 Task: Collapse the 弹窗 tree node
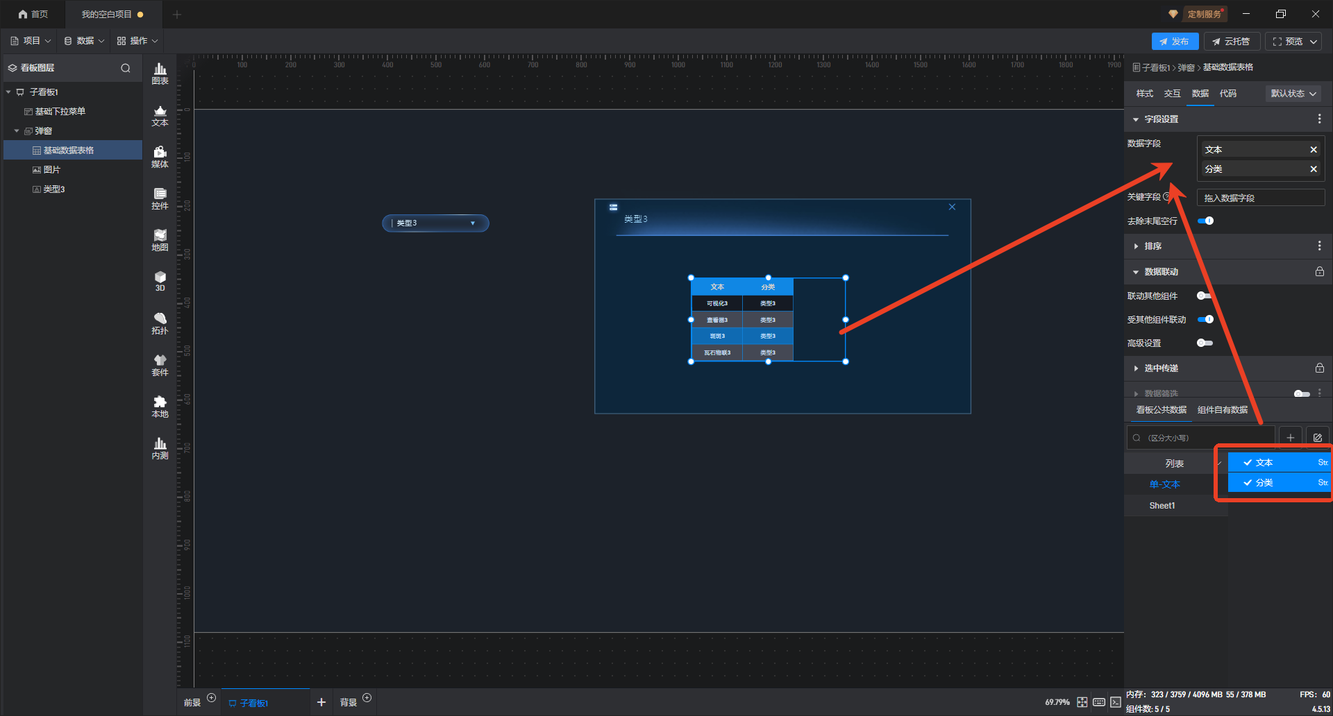[x=17, y=131]
